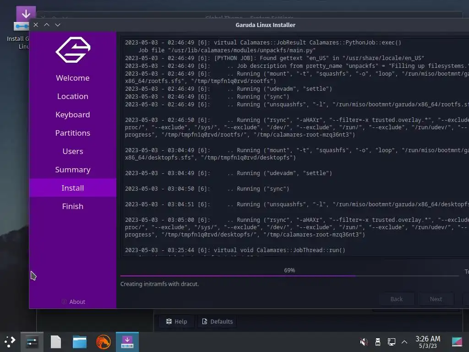Image resolution: width=469 pixels, height=352 pixels.
Task: Close the Garuda Linux Installer window
Action: (x=36, y=25)
